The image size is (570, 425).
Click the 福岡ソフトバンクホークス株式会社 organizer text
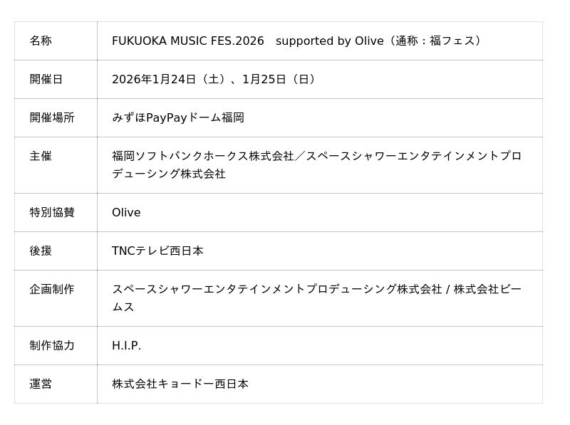pos(203,156)
